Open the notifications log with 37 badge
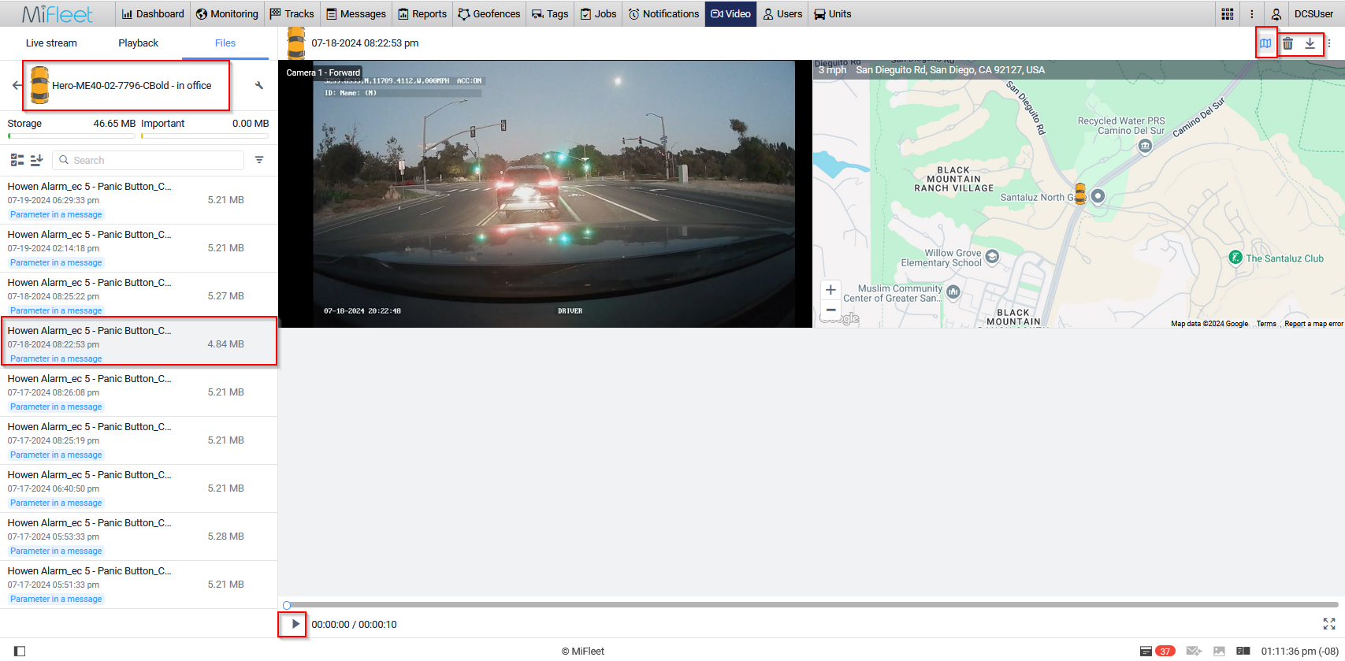This screenshot has width=1345, height=661. coord(1157,651)
